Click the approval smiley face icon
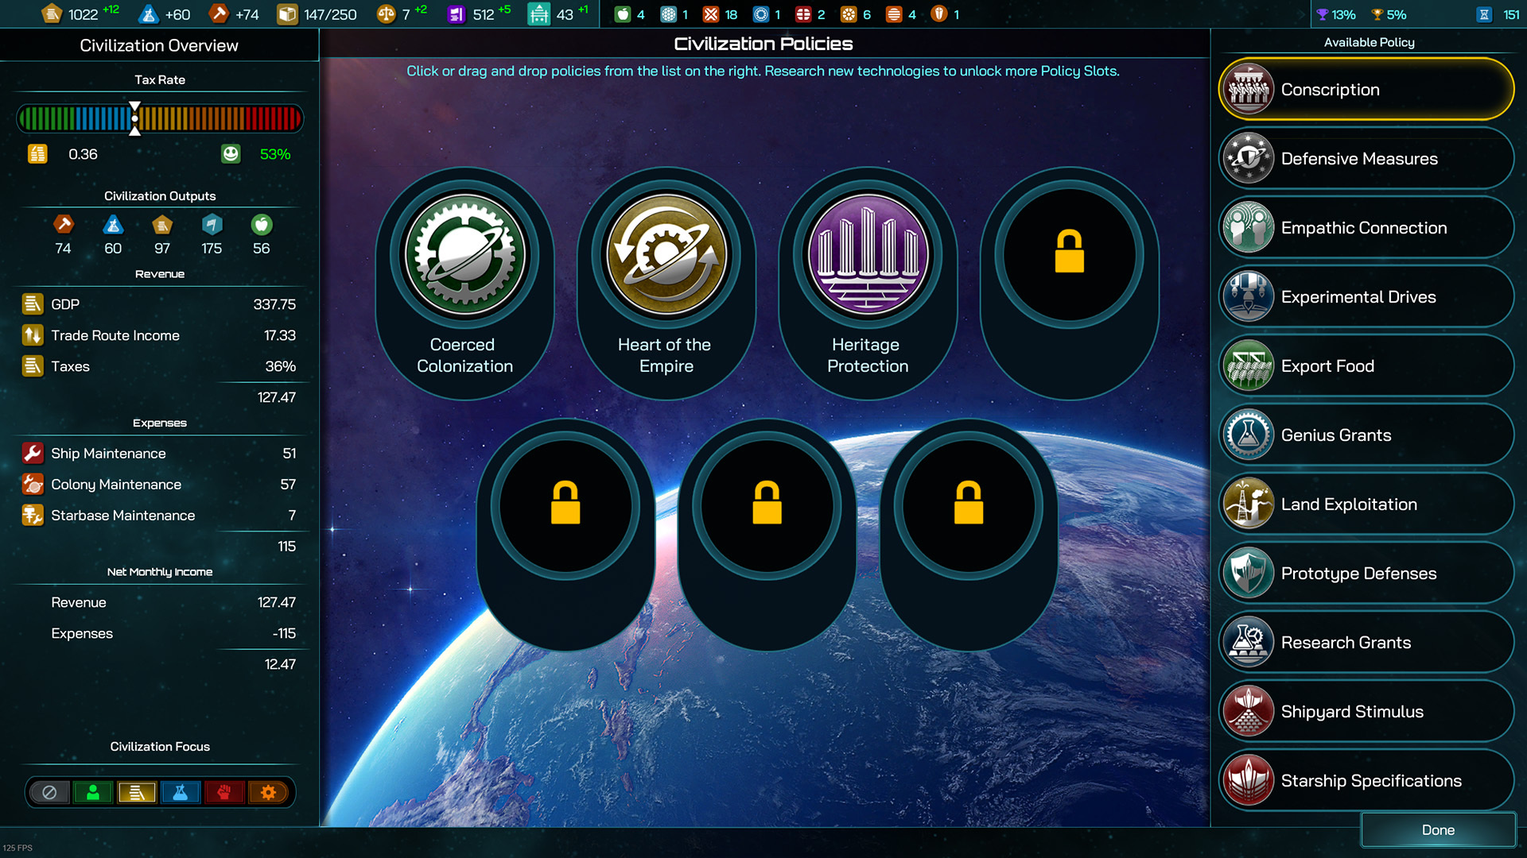1527x858 pixels. pos(231,153)
